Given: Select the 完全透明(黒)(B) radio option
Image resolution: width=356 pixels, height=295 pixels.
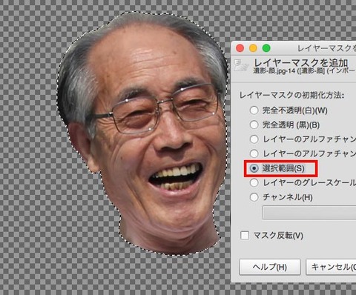Looking at the screenshot, I should [x=254, y=125].
